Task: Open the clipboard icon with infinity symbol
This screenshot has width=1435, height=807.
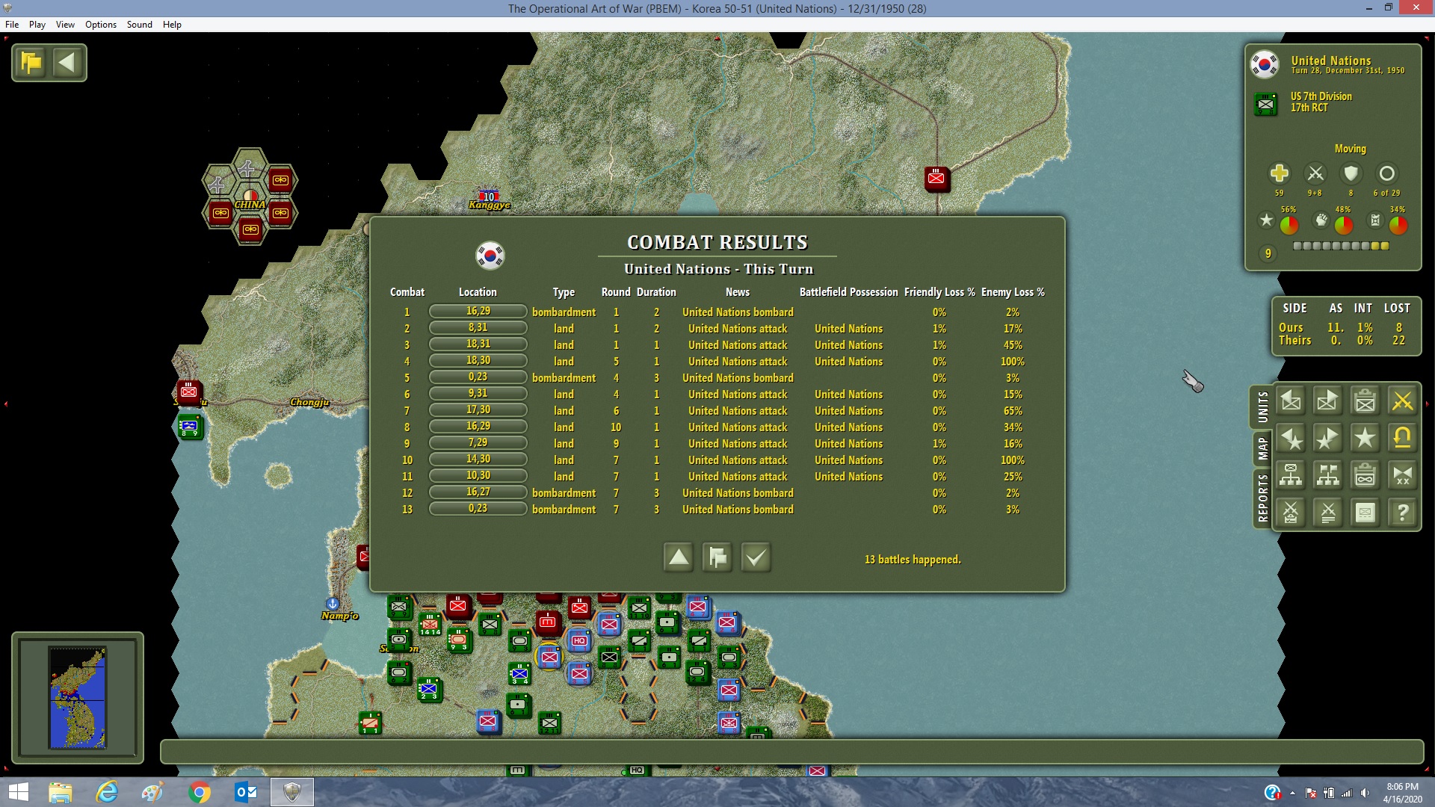Action: 1365,475
